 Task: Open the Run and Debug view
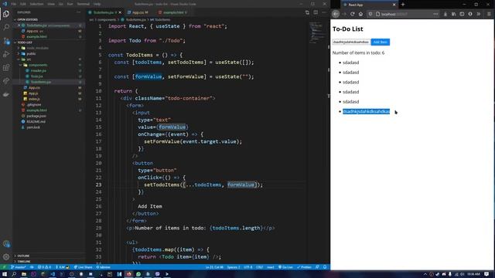click(6, 54)
